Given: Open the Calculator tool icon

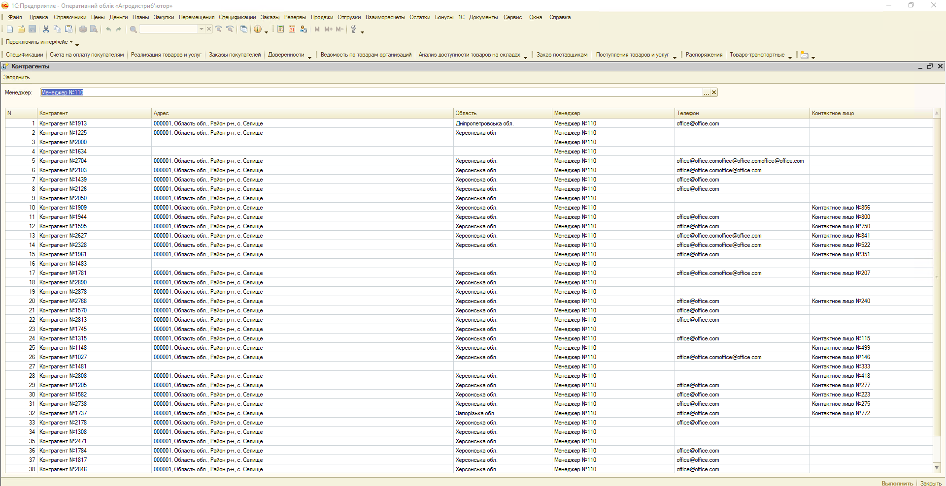Looking at the screenshot, I should click(280, 30).
